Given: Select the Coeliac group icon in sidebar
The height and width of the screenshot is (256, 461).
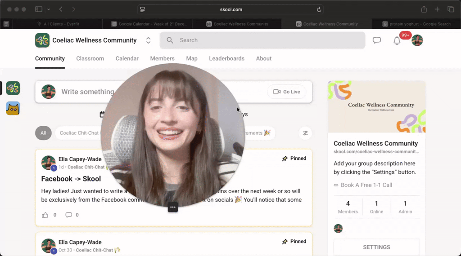Looking at the screenshot, I should click(13, 88).
